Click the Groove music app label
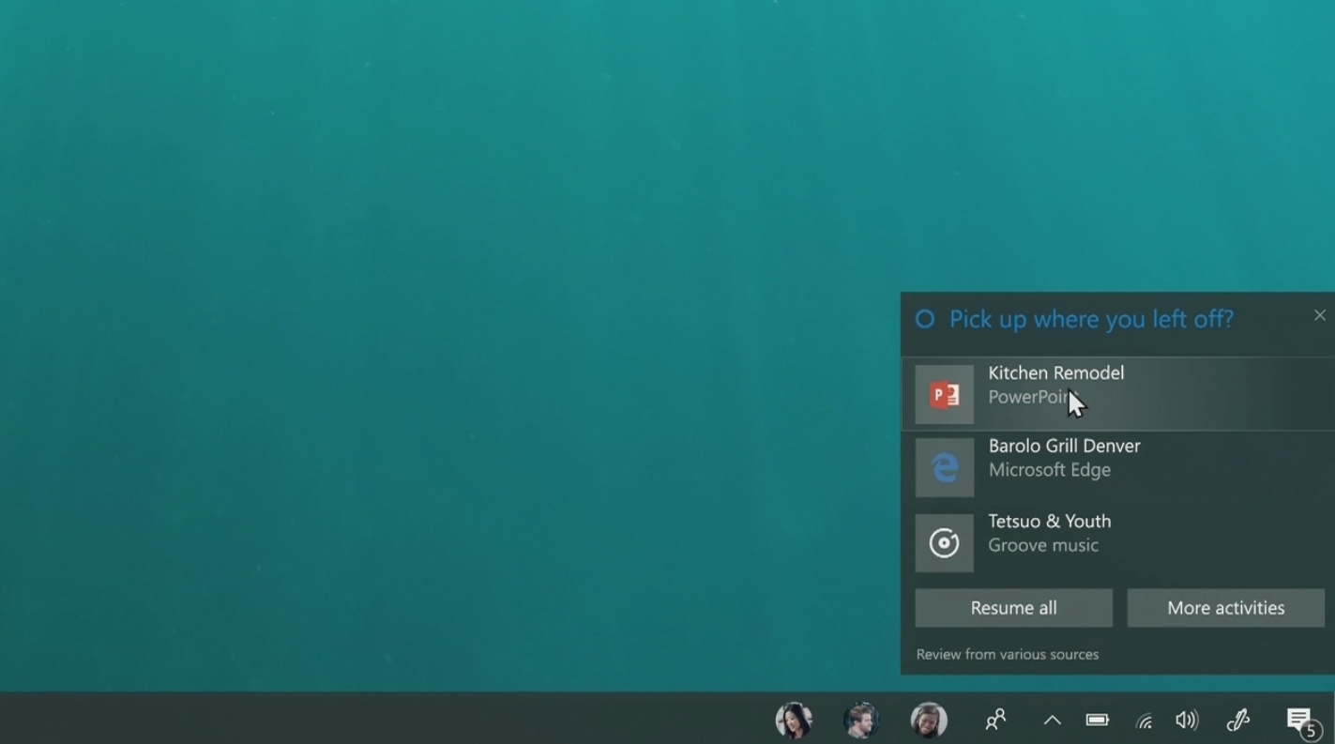Viewport: 1335px width, 744px height. pos(1043,545)
